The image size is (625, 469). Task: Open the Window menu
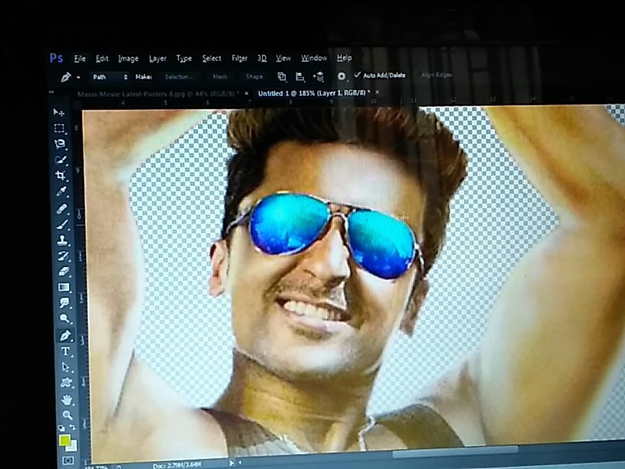[x=314, y=58]
